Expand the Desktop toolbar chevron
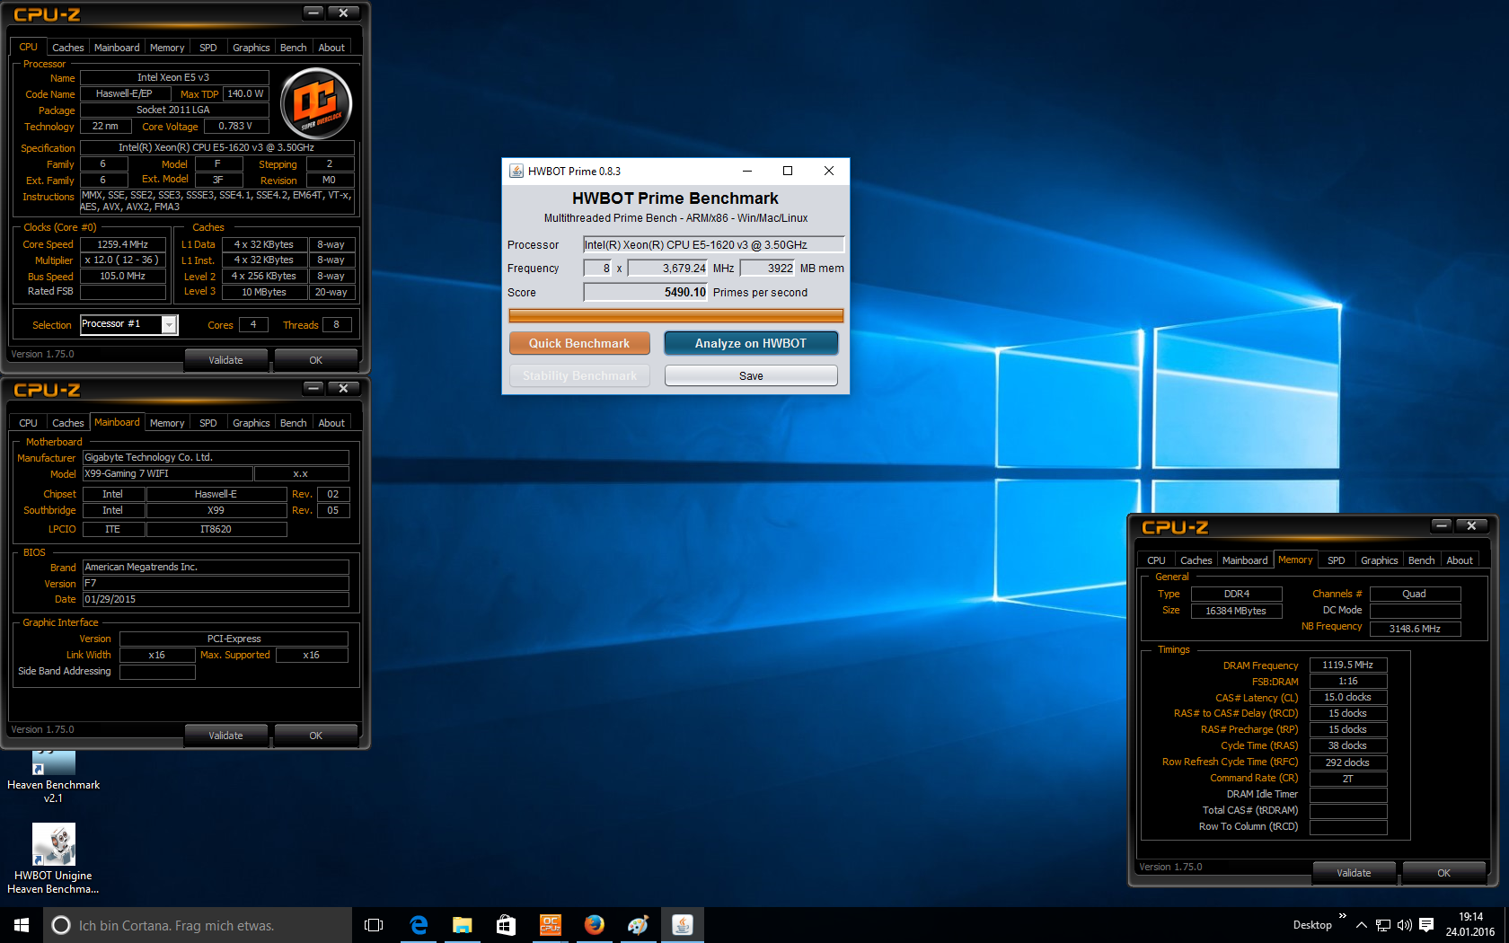 click(x=1343, y=916)
